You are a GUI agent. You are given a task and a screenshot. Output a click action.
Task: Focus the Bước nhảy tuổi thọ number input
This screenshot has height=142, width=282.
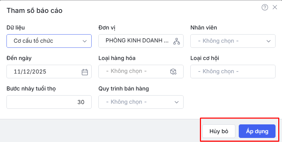tap(49, 102)
